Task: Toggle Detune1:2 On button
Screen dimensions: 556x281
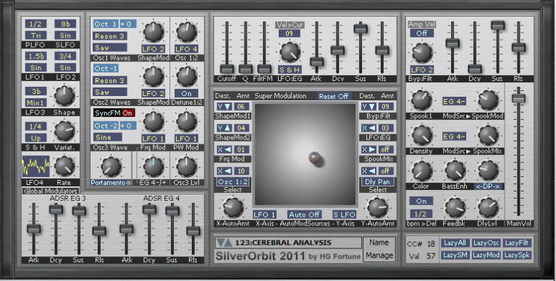Action: [186, 93]
